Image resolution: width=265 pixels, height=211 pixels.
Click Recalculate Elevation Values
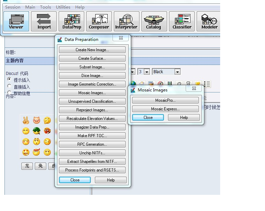(x=92, y=119)
